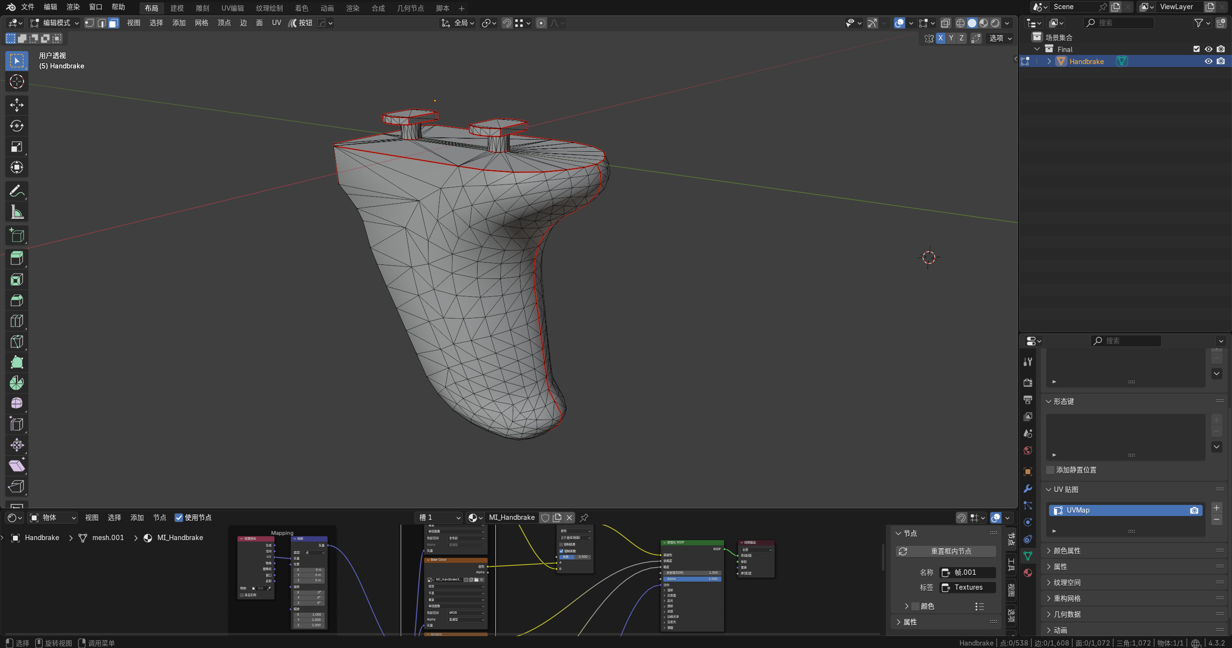Hide Handbrake object in viewport
The height and width of the screenshot is (648, 1232).
coord(1208,61)
